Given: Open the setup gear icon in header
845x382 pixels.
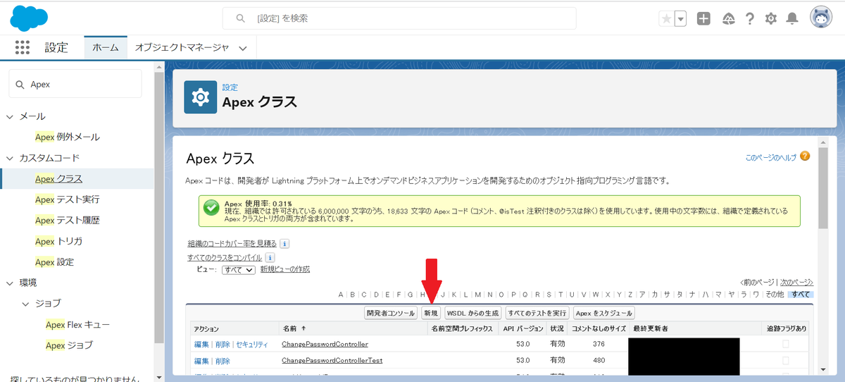Looking at the screenshot, I should click(x=771, y=19).
